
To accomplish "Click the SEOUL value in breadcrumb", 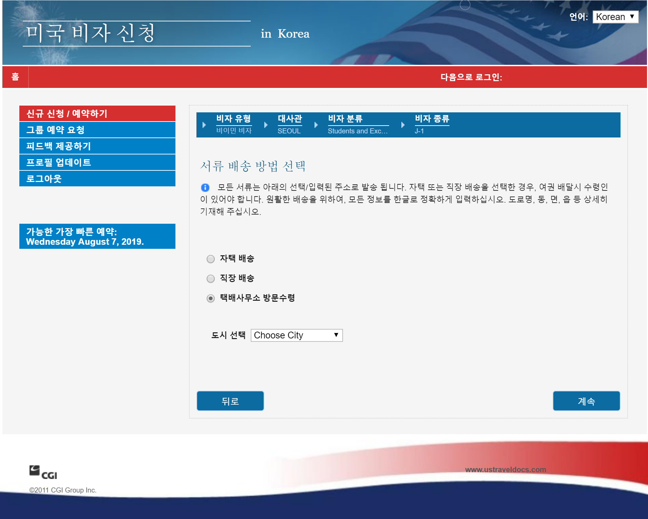I will [289, 131].
